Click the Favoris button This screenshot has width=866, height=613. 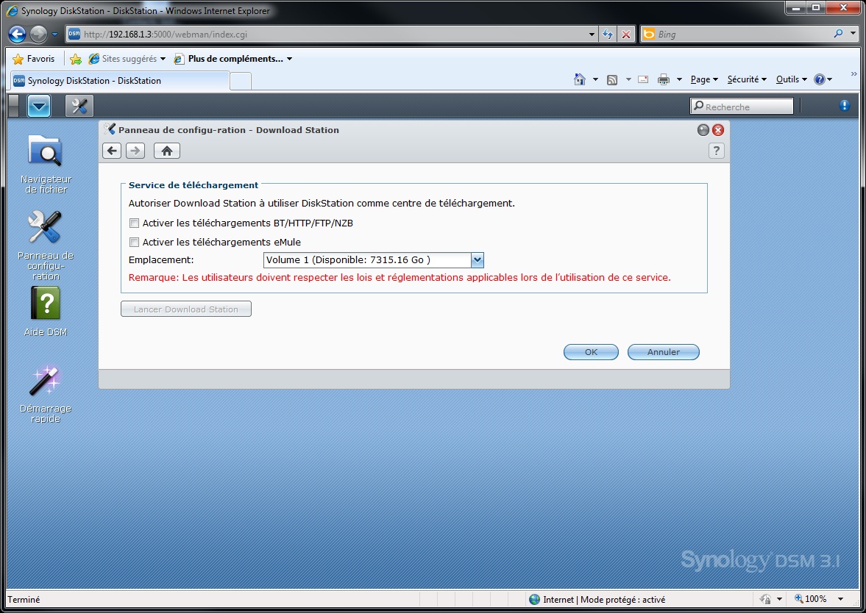[34, 59]
